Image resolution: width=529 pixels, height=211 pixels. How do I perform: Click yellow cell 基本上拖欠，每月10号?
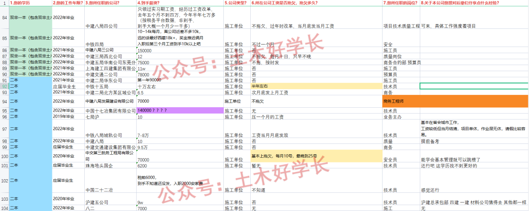[316, 156]
